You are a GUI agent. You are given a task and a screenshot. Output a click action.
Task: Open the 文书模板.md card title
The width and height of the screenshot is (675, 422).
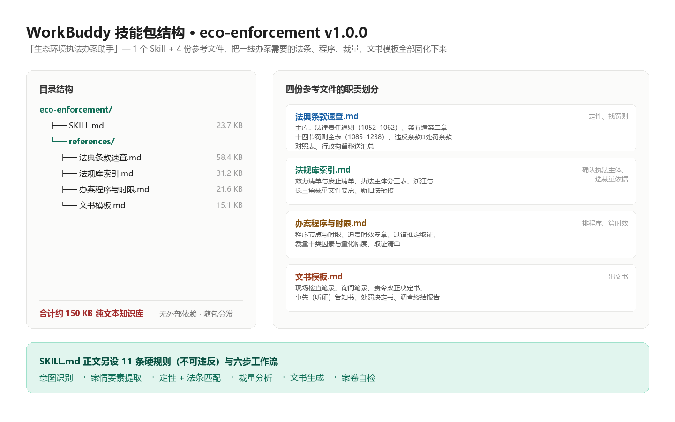[x=319, y=277]
